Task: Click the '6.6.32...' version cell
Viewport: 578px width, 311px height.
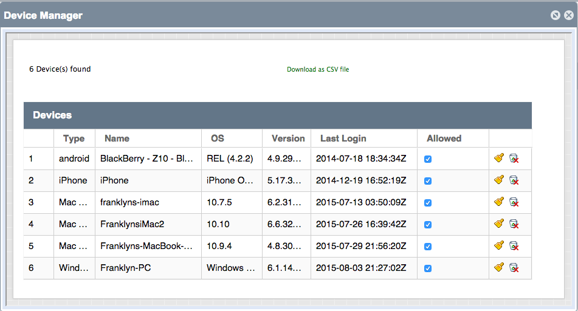Action: (x=286, y=224)
